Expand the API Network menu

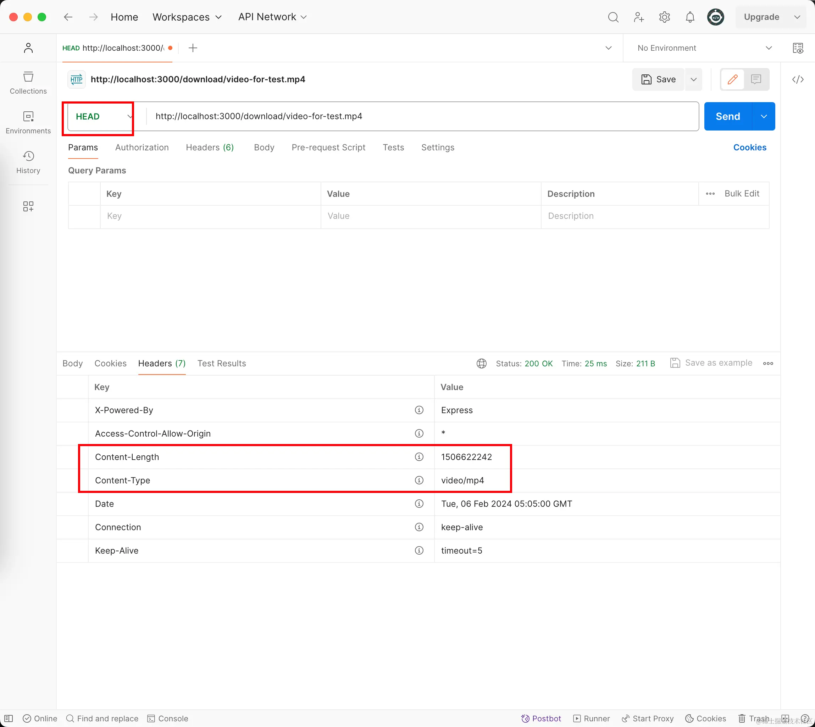point(272,17)
